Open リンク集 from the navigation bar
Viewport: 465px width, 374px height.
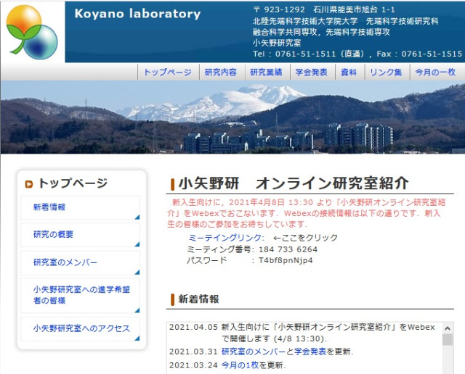point(385,72)
